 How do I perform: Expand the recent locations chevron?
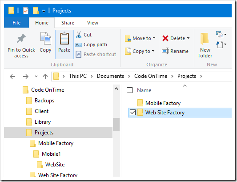[x=36, y=76]
